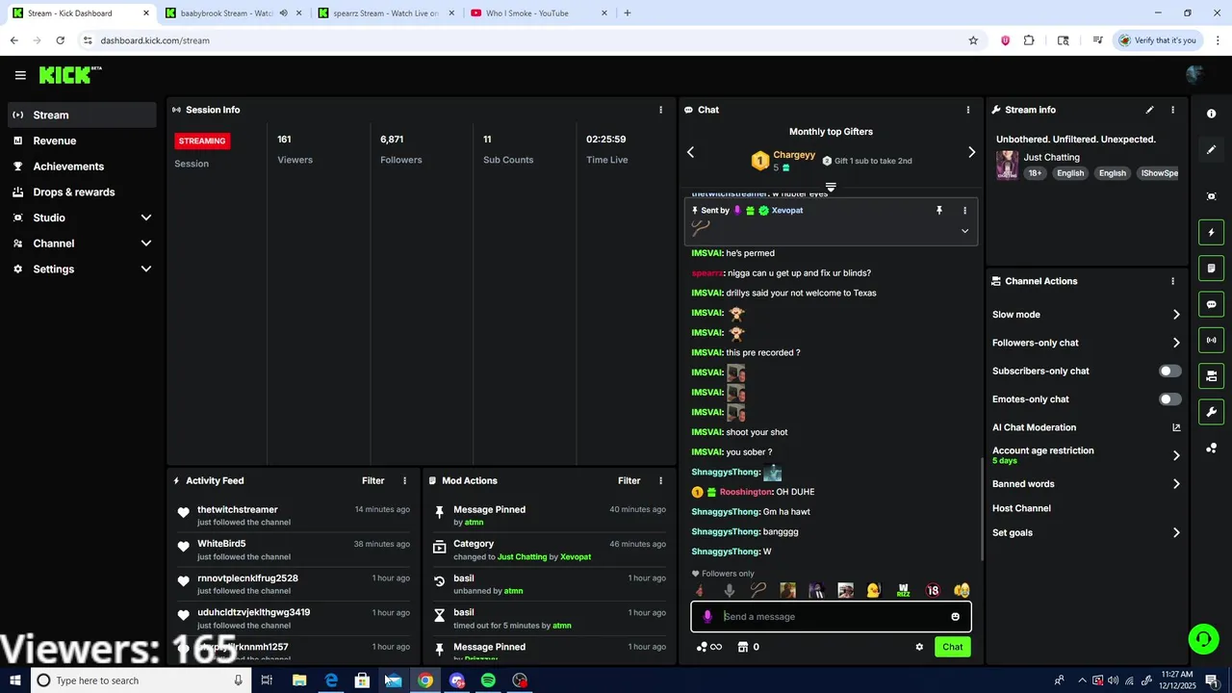Select the pencil edit icon in right sidebar

click(x=1211, y=150)
